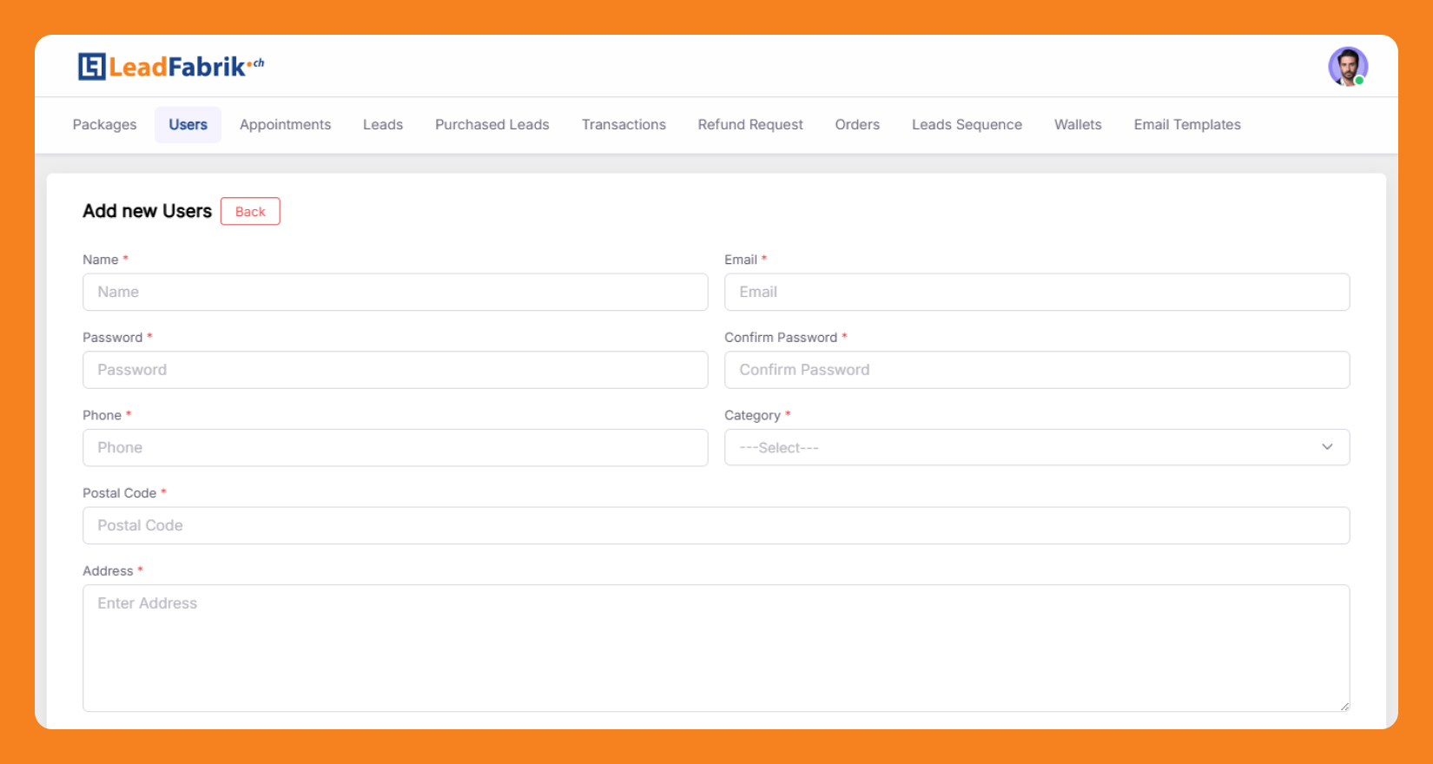Open the Refund Request tab
Image resolution: width=1433 pixels, height=764 pixels.
(750, 125)
